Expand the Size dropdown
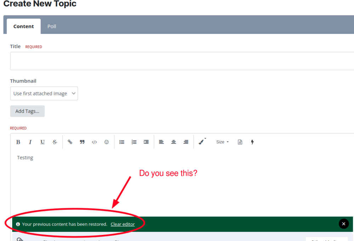Viewport: 354px width, 241px height. click(x=222, y=142)
